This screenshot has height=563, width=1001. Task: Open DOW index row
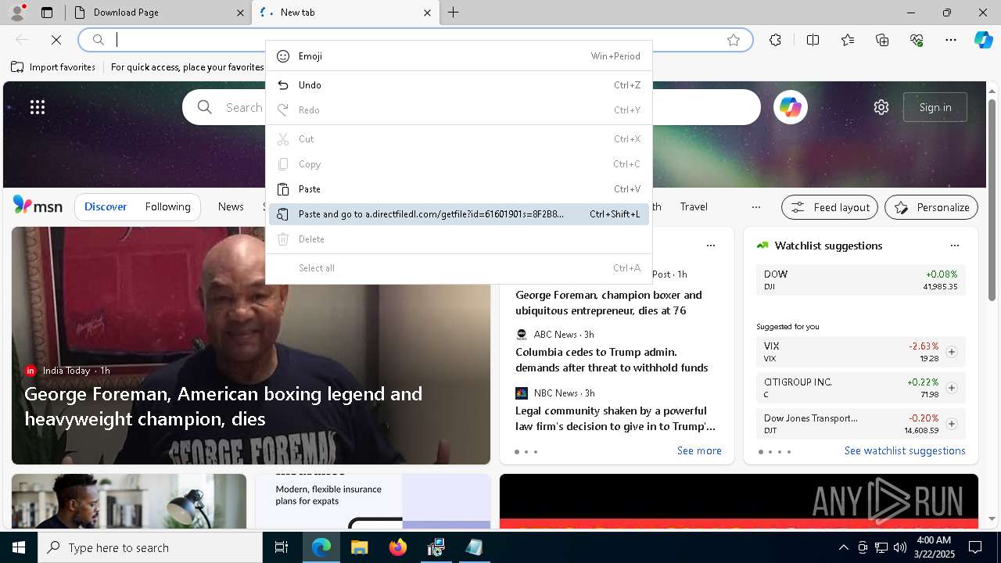[860, 280]
